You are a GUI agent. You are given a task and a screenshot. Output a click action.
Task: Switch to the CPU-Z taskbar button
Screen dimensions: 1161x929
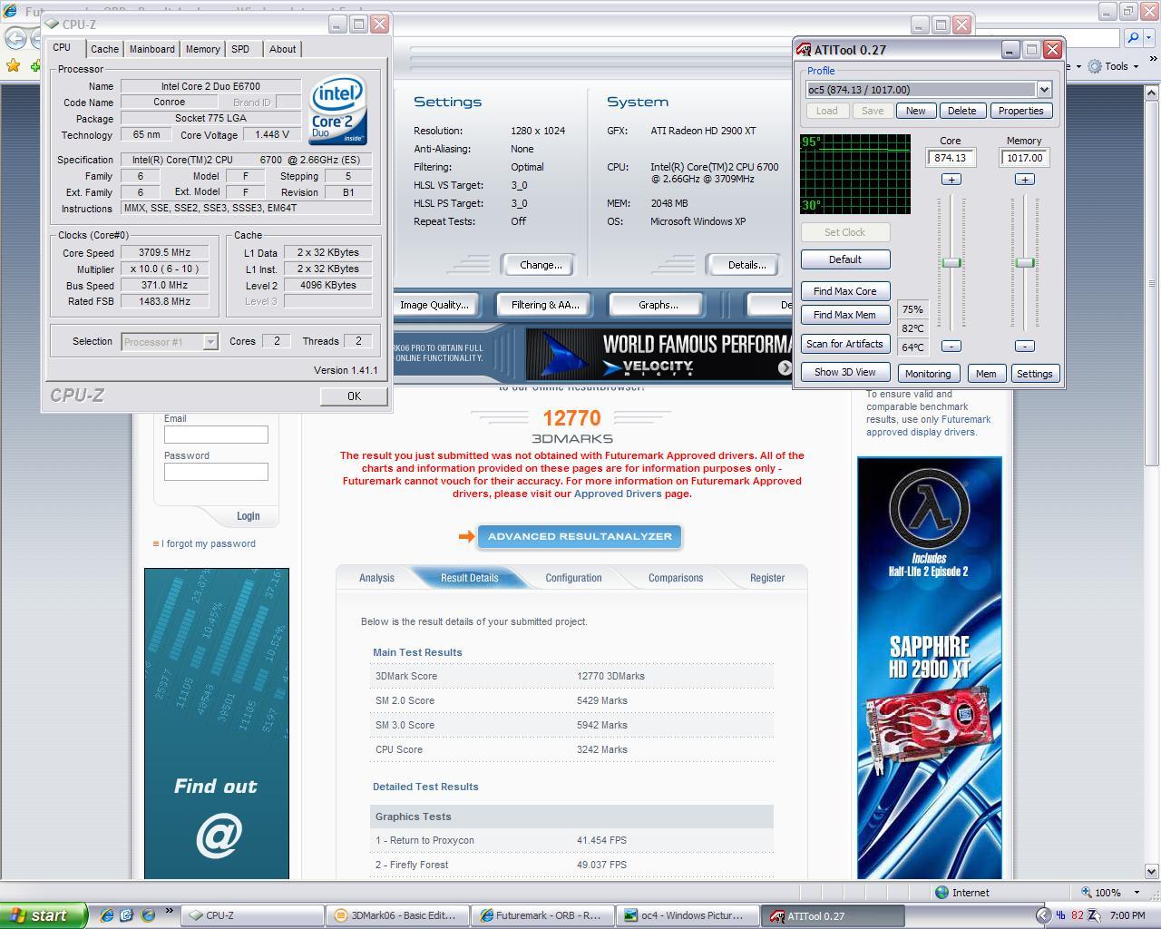point(253,915)
